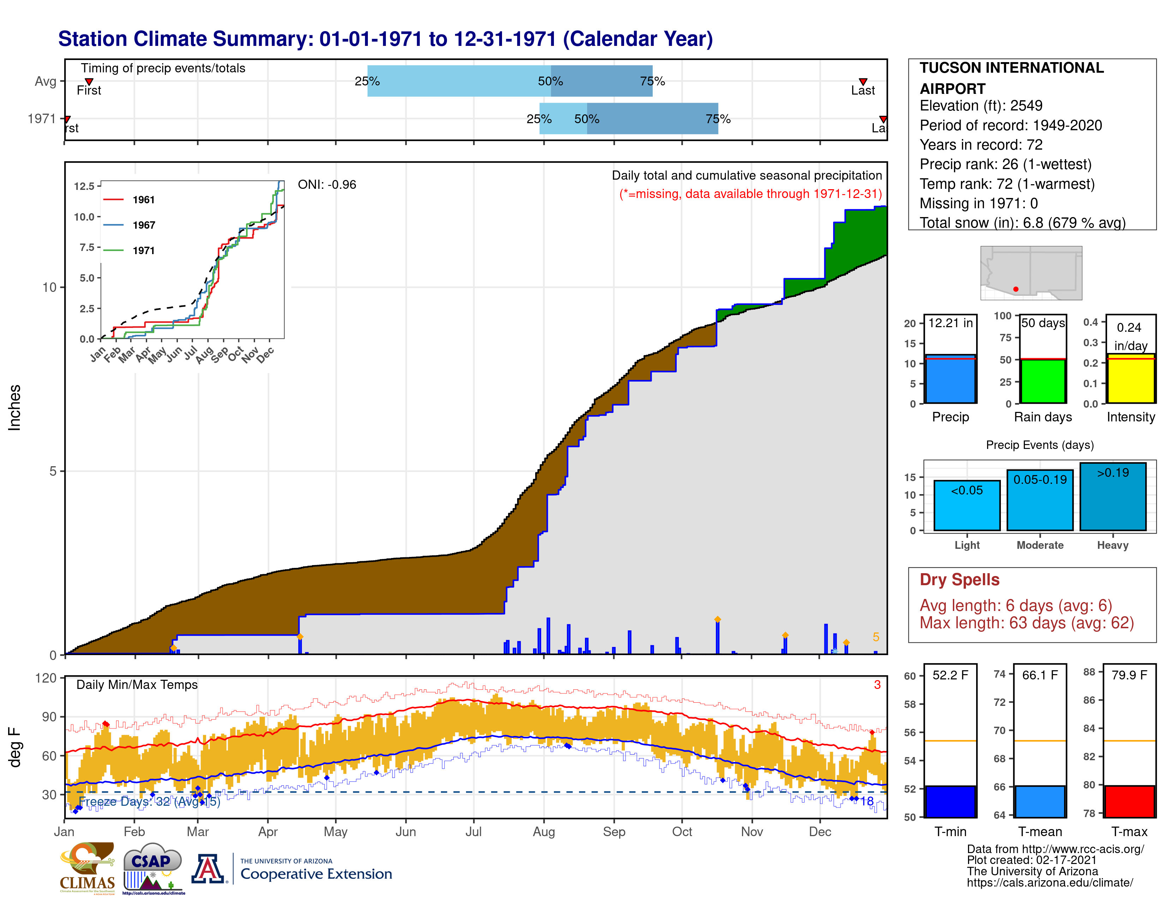Image resolution: width=1165 pixels, height=900 pixels.
Task: Click the light blue T-mean bar
Action: (x=1040, y=802)
